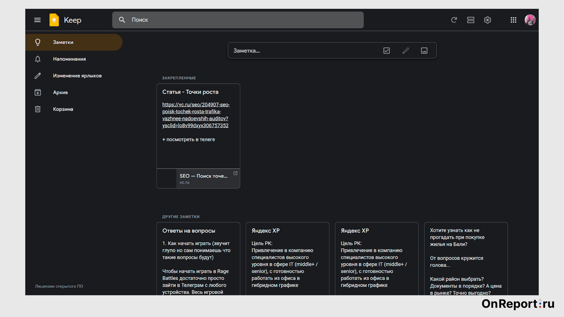Open the SEO — Поиск точе... link preview
564x317 pixels.
click(198, 178)
